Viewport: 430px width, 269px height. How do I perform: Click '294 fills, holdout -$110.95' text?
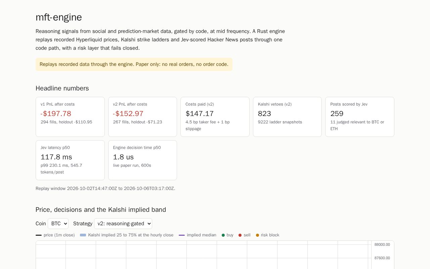tap(67, 122)
